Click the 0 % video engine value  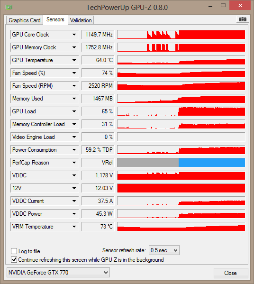pyautogui.click(x=98, y=137)
